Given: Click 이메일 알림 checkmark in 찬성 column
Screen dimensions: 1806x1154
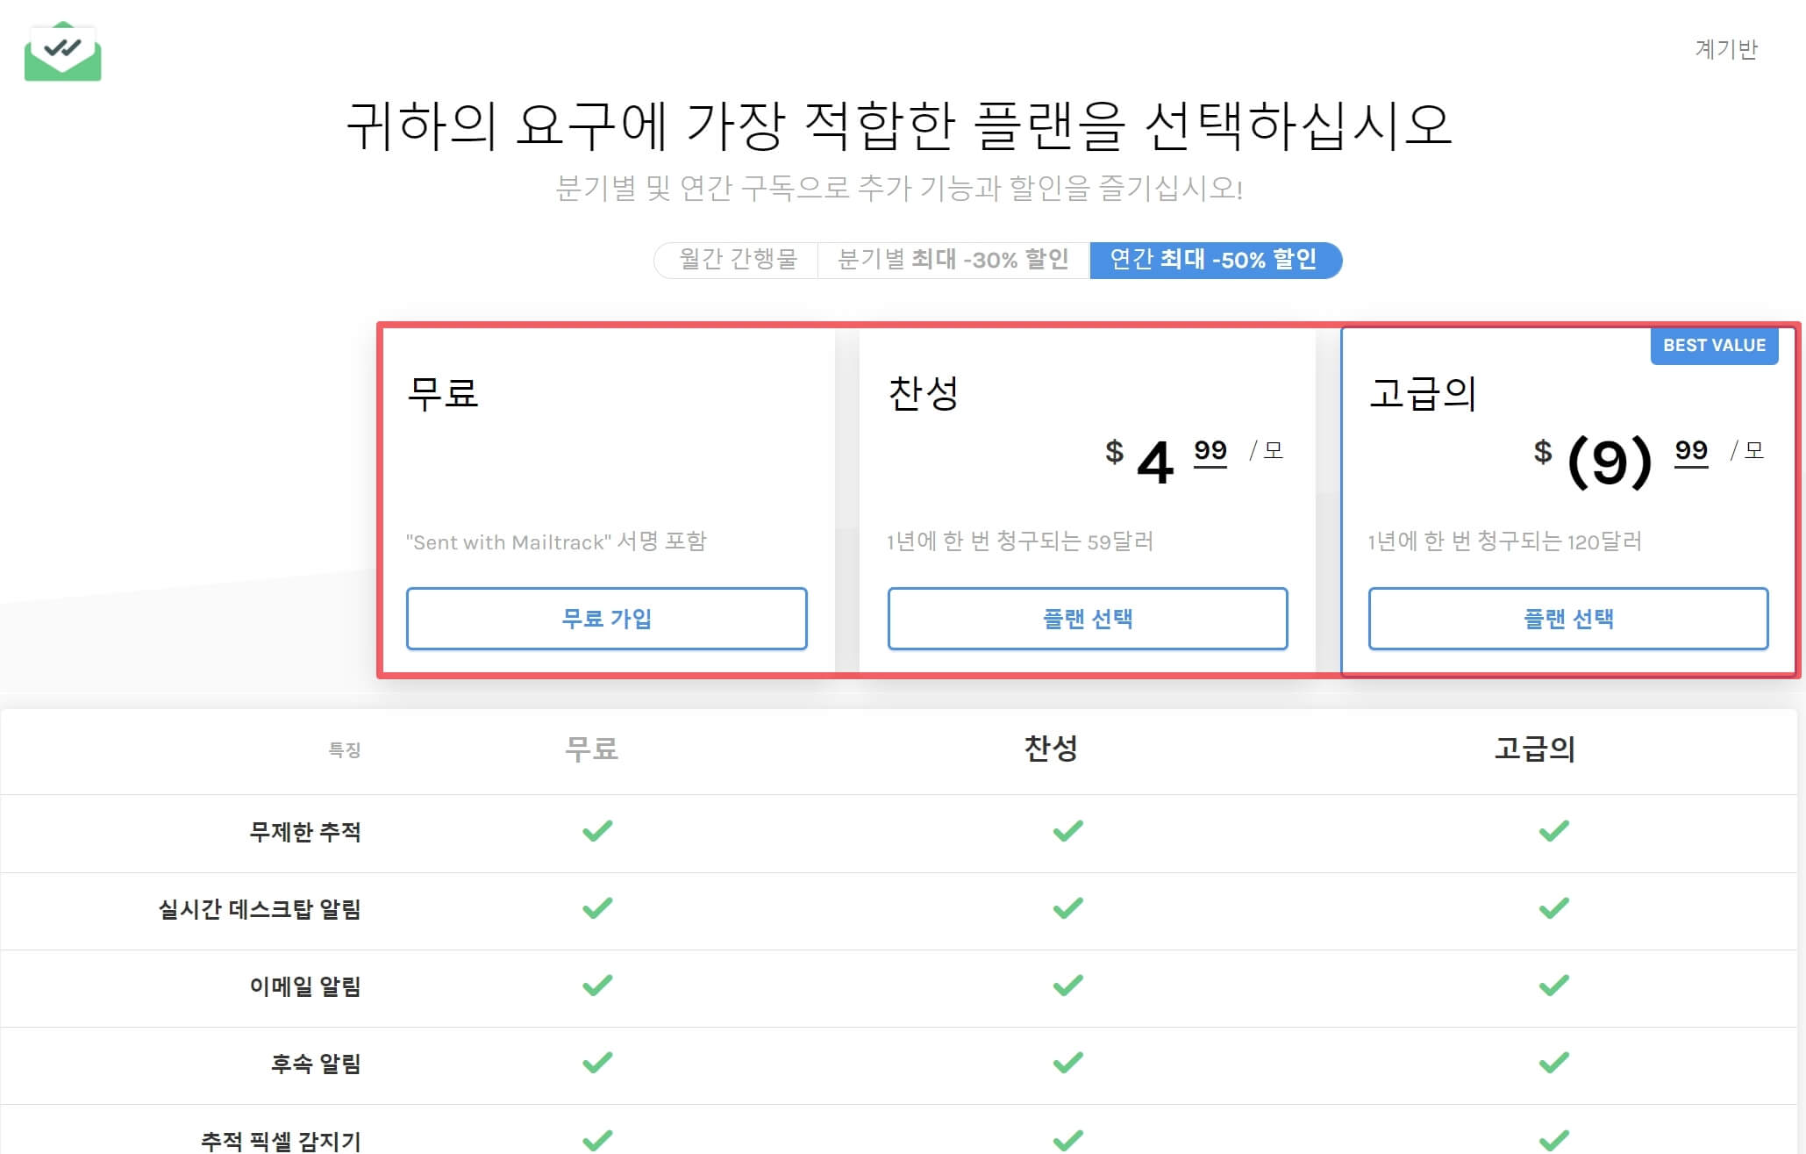Looking at the screenshot, I should pyautogui.click(x=1067, y=985).
